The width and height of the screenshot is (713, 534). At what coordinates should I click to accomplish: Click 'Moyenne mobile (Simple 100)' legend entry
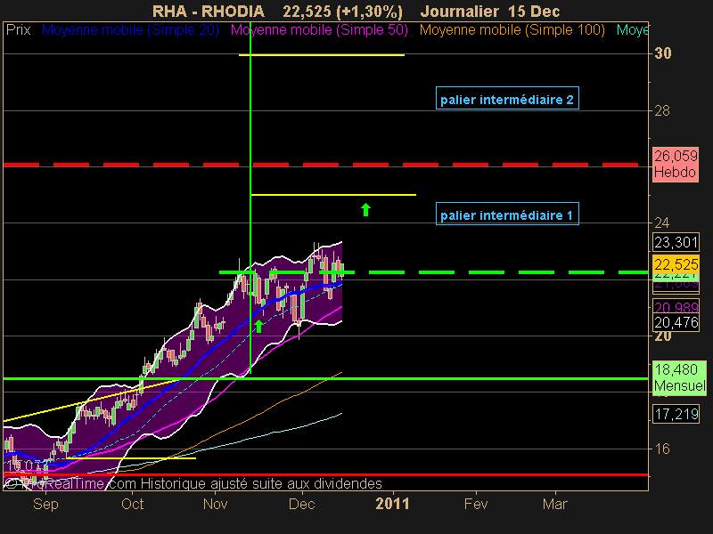(x=512, y=30)
